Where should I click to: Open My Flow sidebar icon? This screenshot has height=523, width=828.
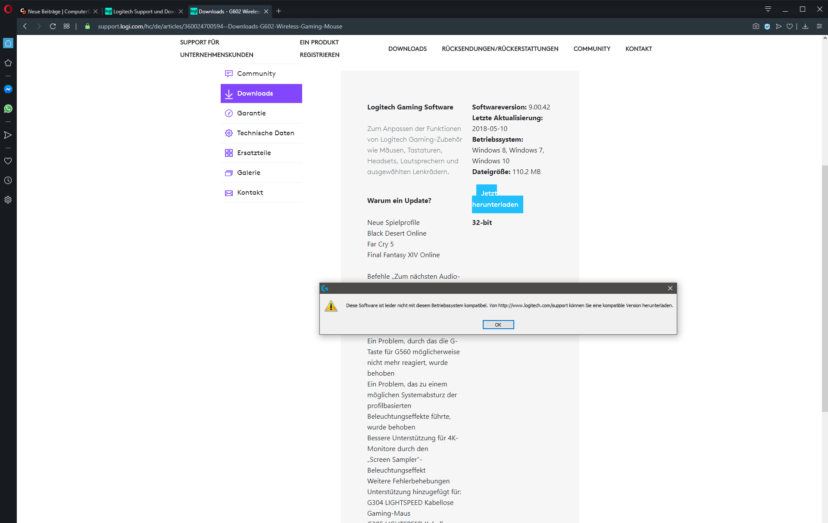click(8, 135)
